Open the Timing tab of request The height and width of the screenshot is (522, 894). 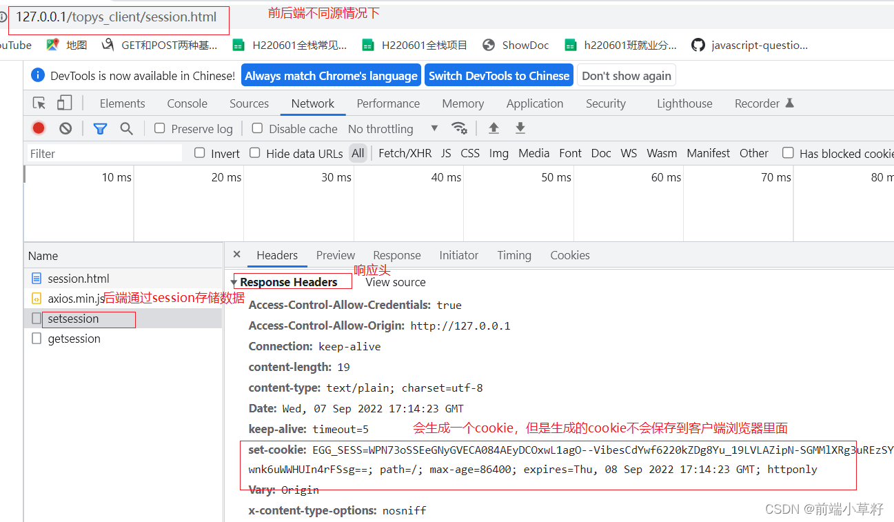point(514,255)
